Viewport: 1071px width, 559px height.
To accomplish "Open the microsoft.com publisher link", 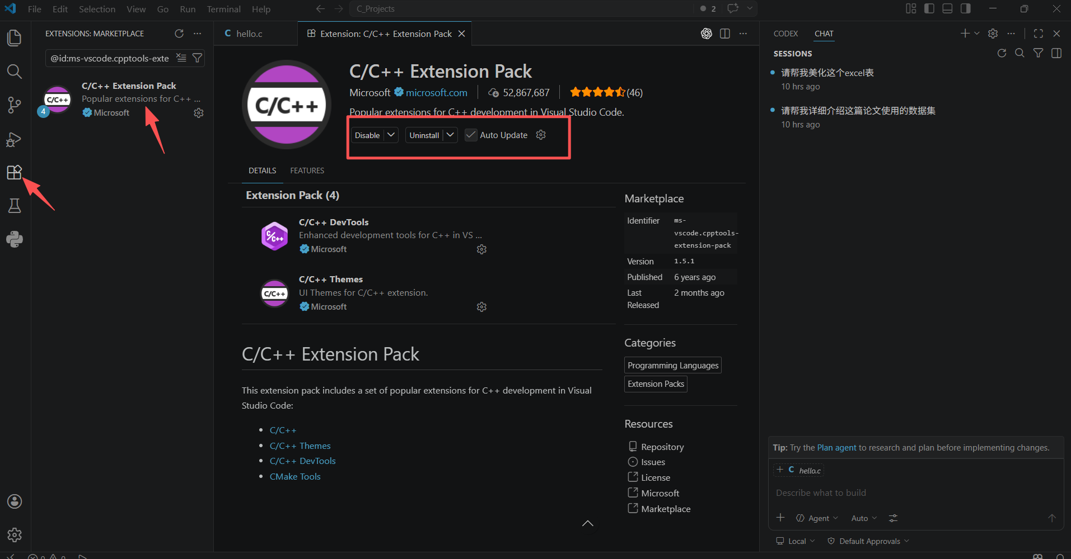I will (436, 93).
